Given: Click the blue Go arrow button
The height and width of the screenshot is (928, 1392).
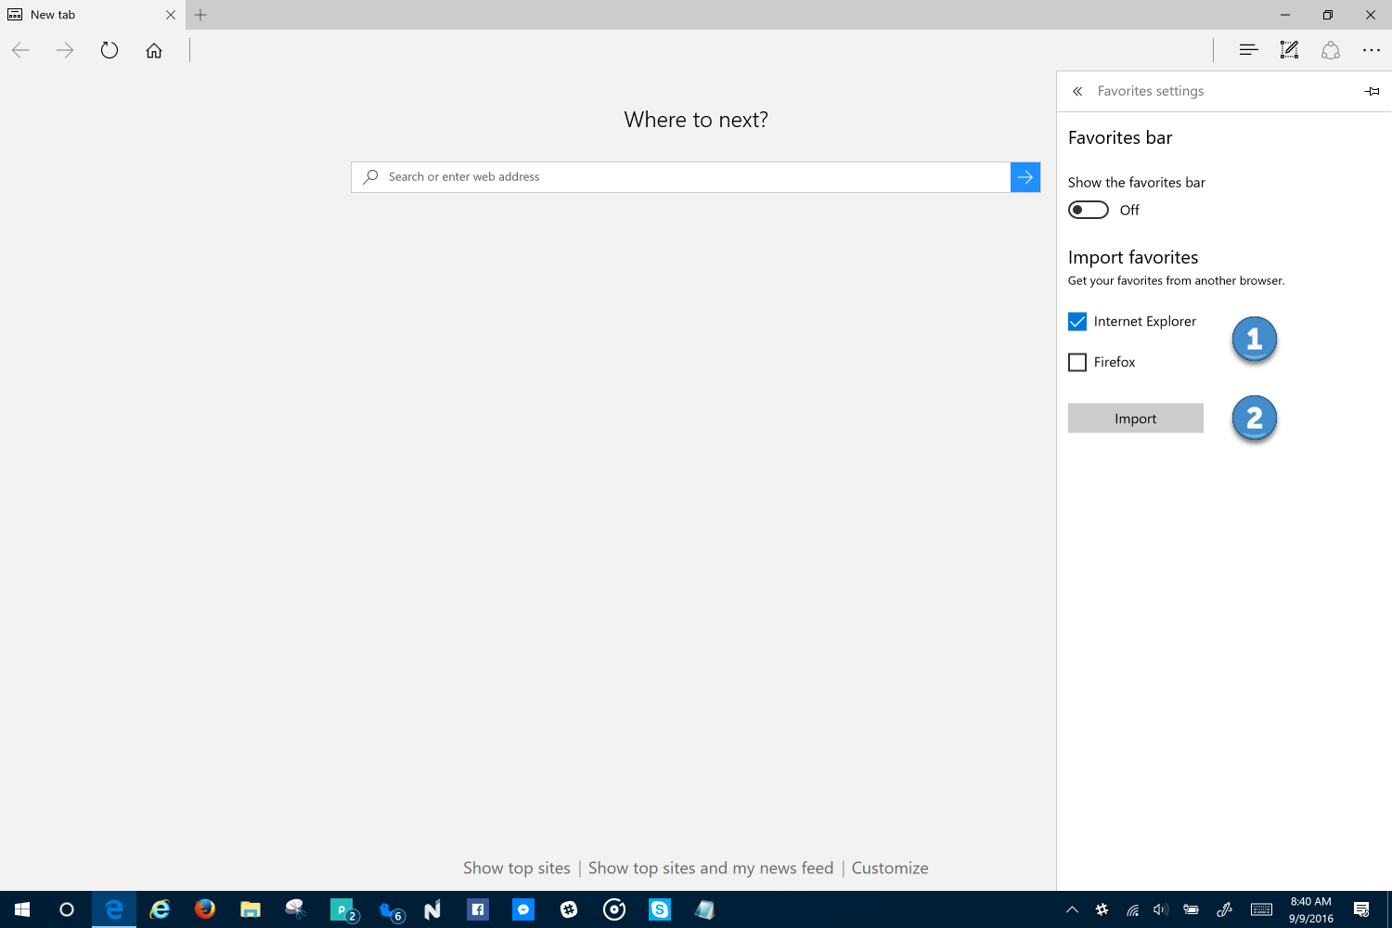Looking at the screenshot, I should pyautogui.click(x=1025, y=176).
